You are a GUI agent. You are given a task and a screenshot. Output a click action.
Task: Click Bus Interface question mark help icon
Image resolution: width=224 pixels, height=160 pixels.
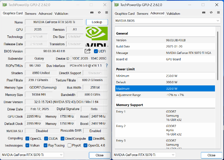107,66
